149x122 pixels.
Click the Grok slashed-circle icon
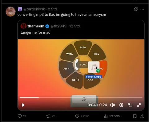coord(136,9)
